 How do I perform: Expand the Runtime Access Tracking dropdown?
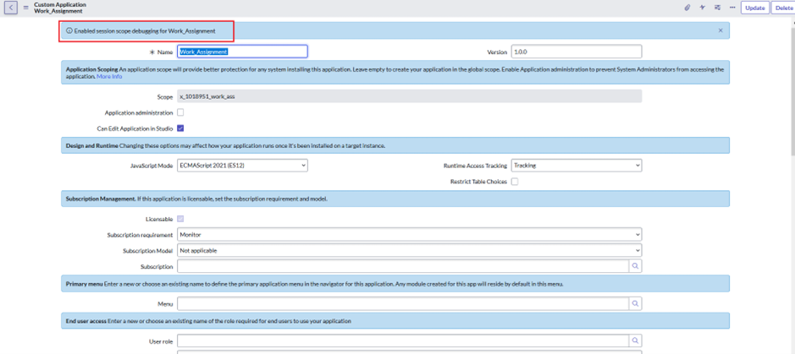(576, 166)
